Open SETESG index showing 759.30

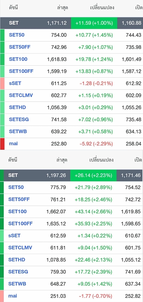(x=18, y=272)
